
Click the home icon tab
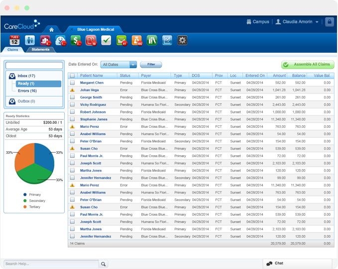click(51, 30)
